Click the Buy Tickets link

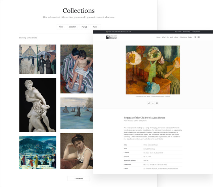point(178,32)
